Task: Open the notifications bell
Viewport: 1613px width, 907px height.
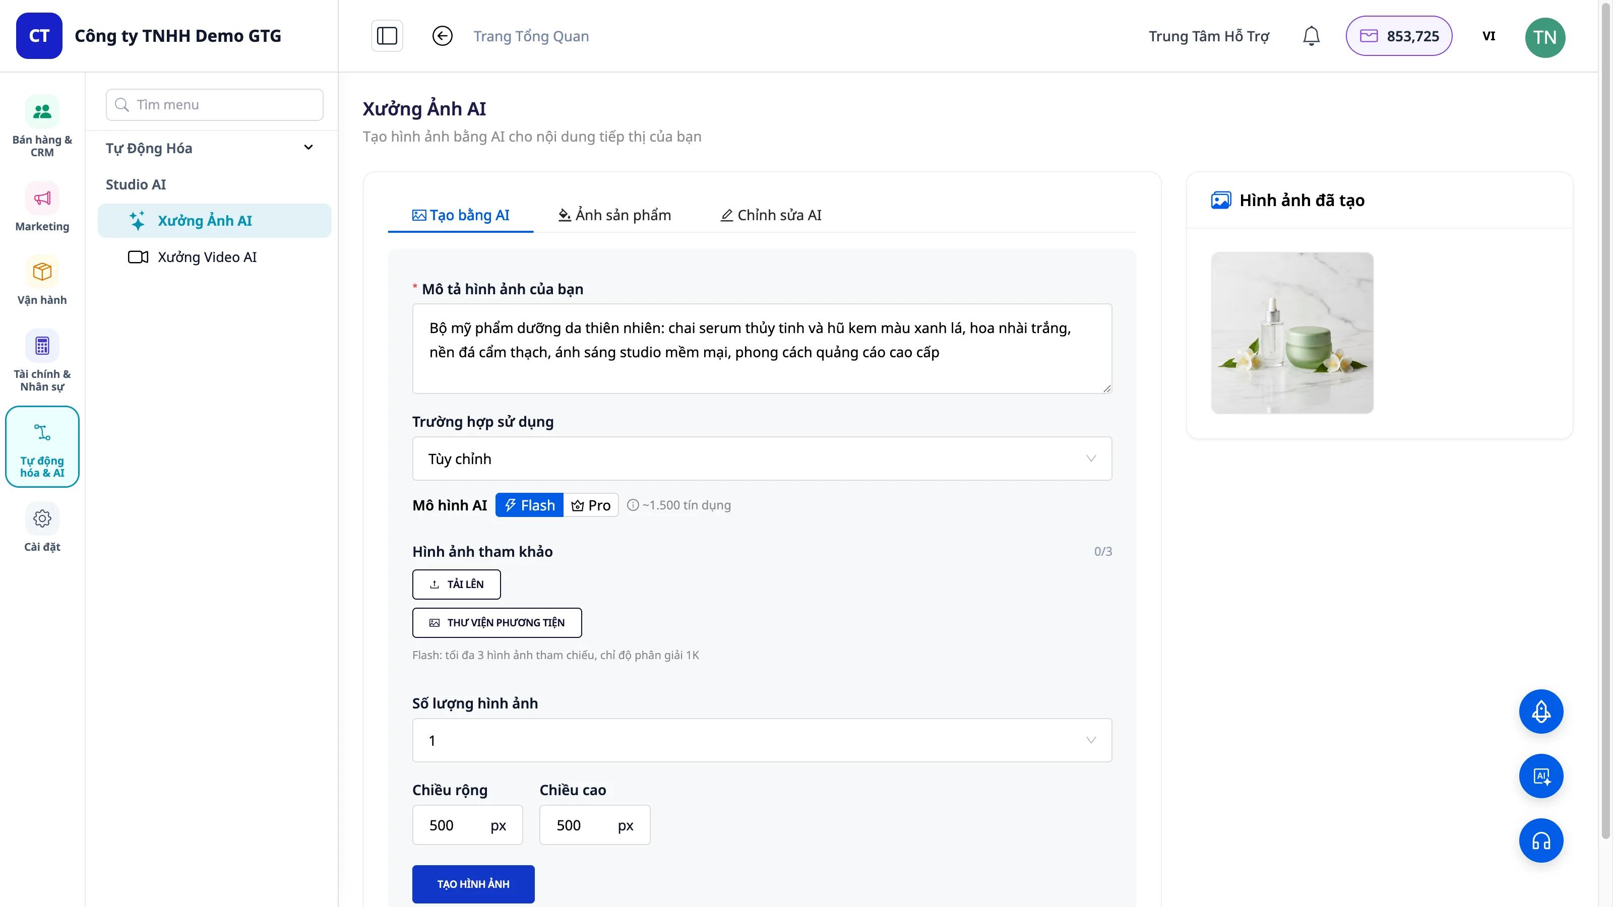Action: click(1311, 36)
